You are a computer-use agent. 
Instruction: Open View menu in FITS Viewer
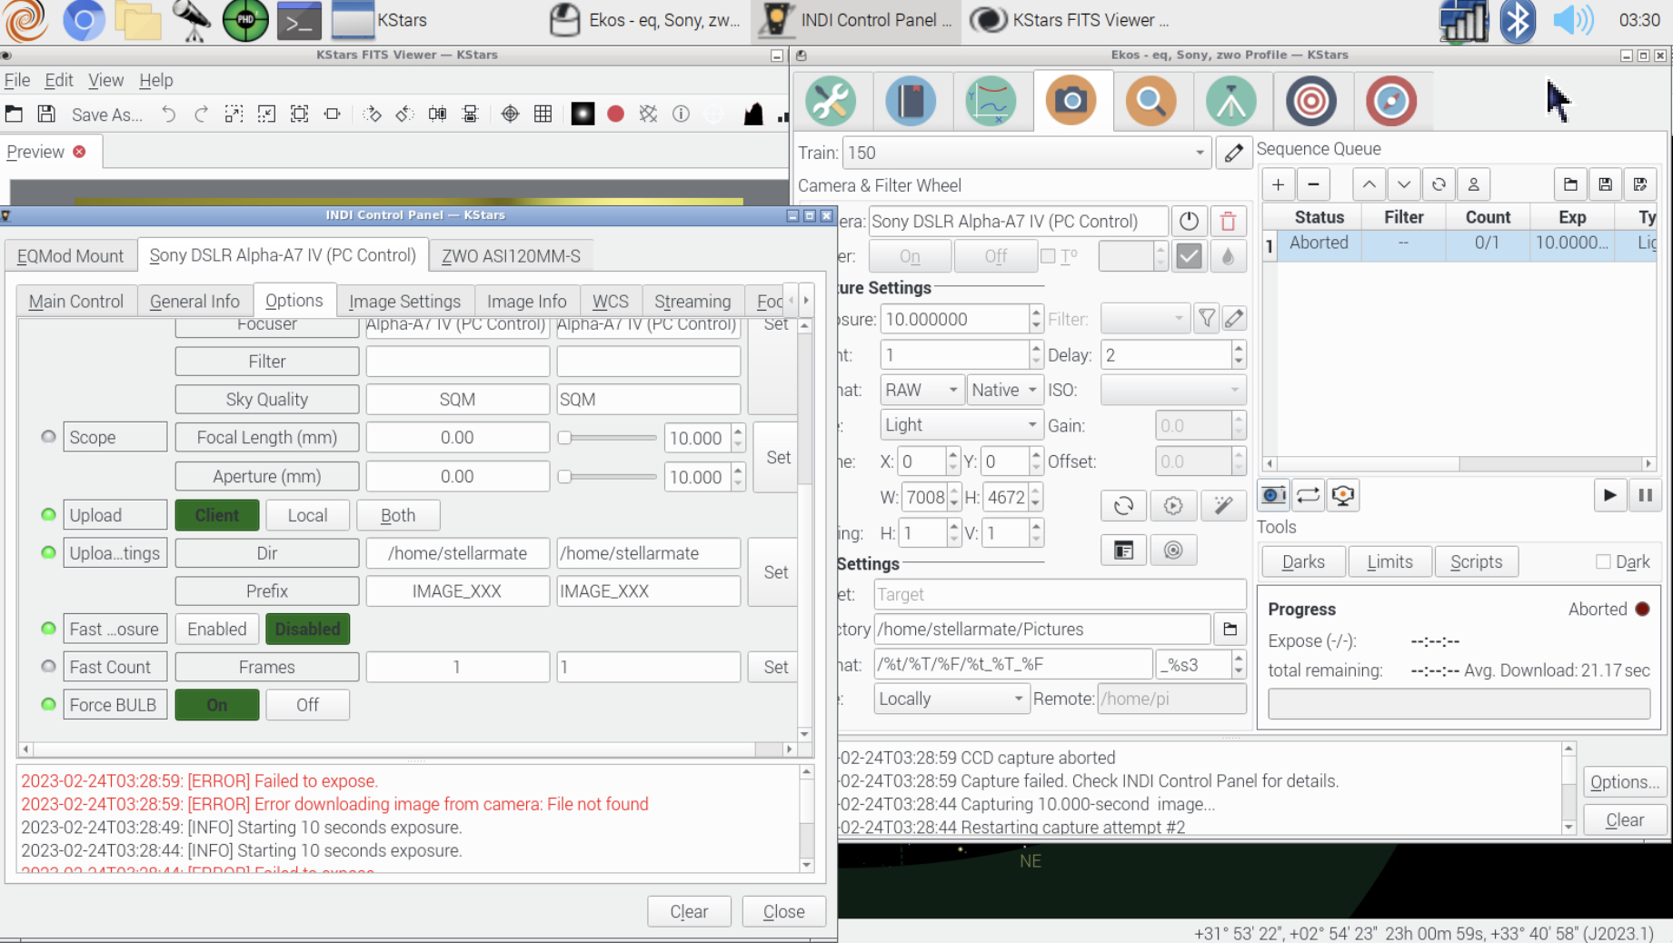pyautogui.click(x=105, y=80)
